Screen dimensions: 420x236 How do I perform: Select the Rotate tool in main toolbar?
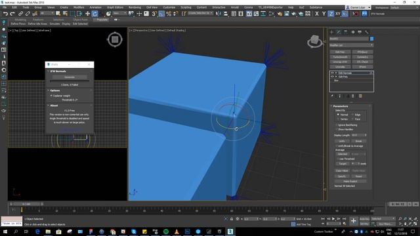pyautogui.click(x=94, y=14)
